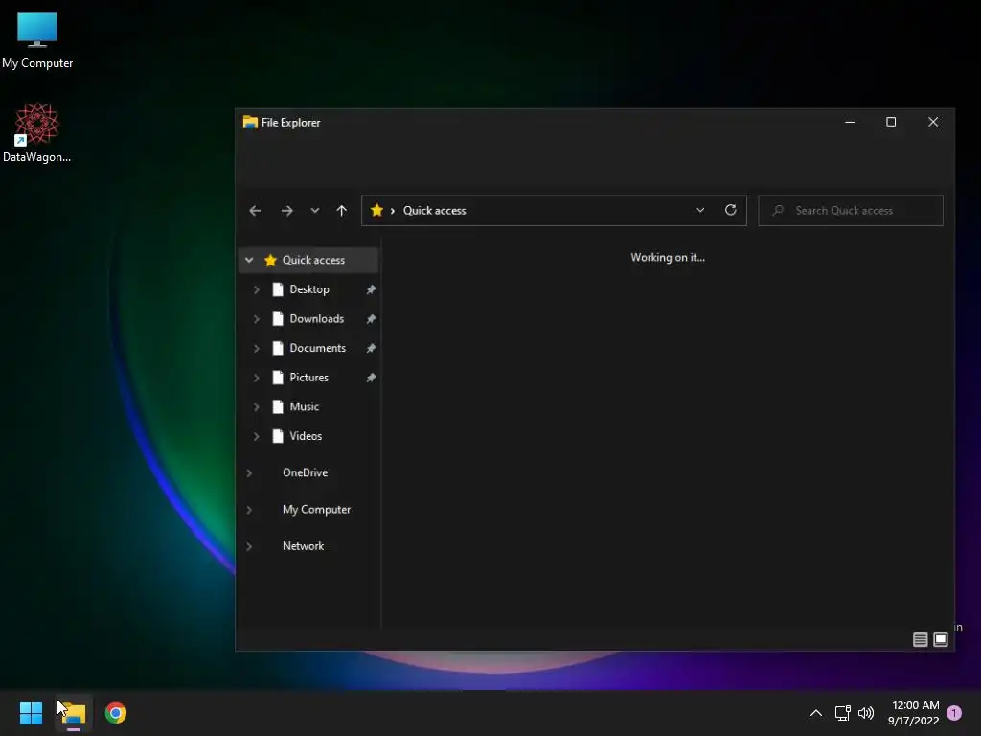Select OneDrive in navigation pane
Viewport: 981px width, 736px height.
tap(305, 472)
